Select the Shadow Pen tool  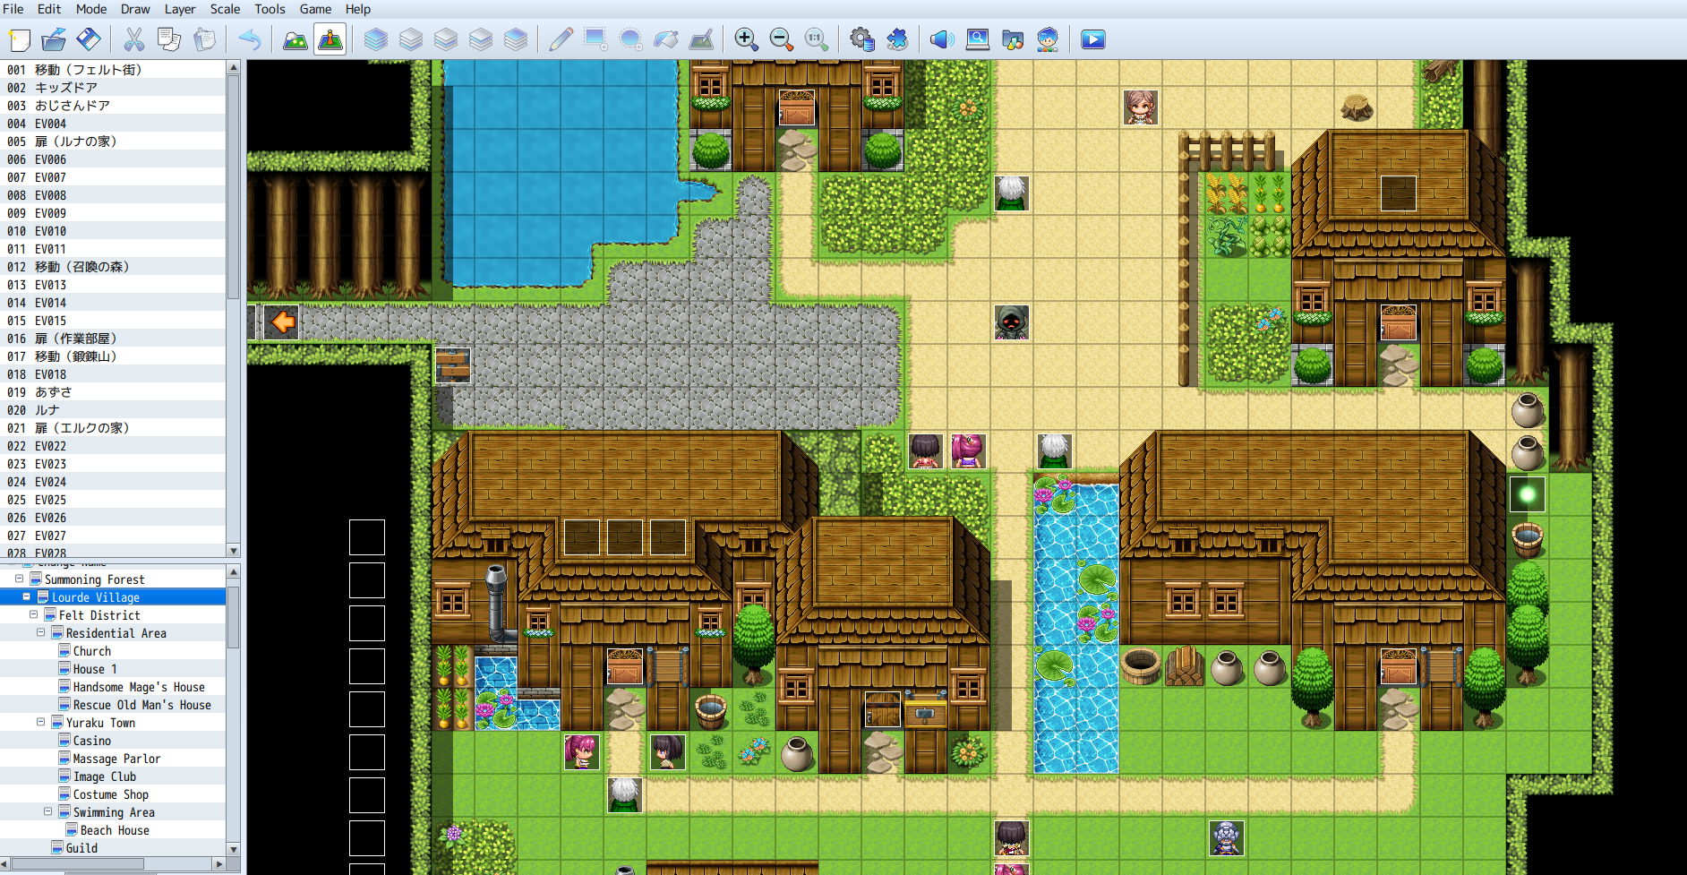[x=701, y=39]
